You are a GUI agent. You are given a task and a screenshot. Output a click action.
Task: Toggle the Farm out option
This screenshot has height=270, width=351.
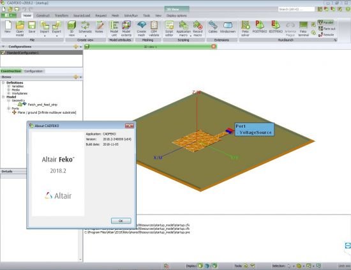point(327,29)
